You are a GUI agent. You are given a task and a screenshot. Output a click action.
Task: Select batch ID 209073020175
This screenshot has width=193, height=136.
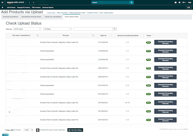coord(103,68)
